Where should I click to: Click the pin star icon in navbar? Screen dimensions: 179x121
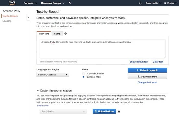tap(70, 3)
